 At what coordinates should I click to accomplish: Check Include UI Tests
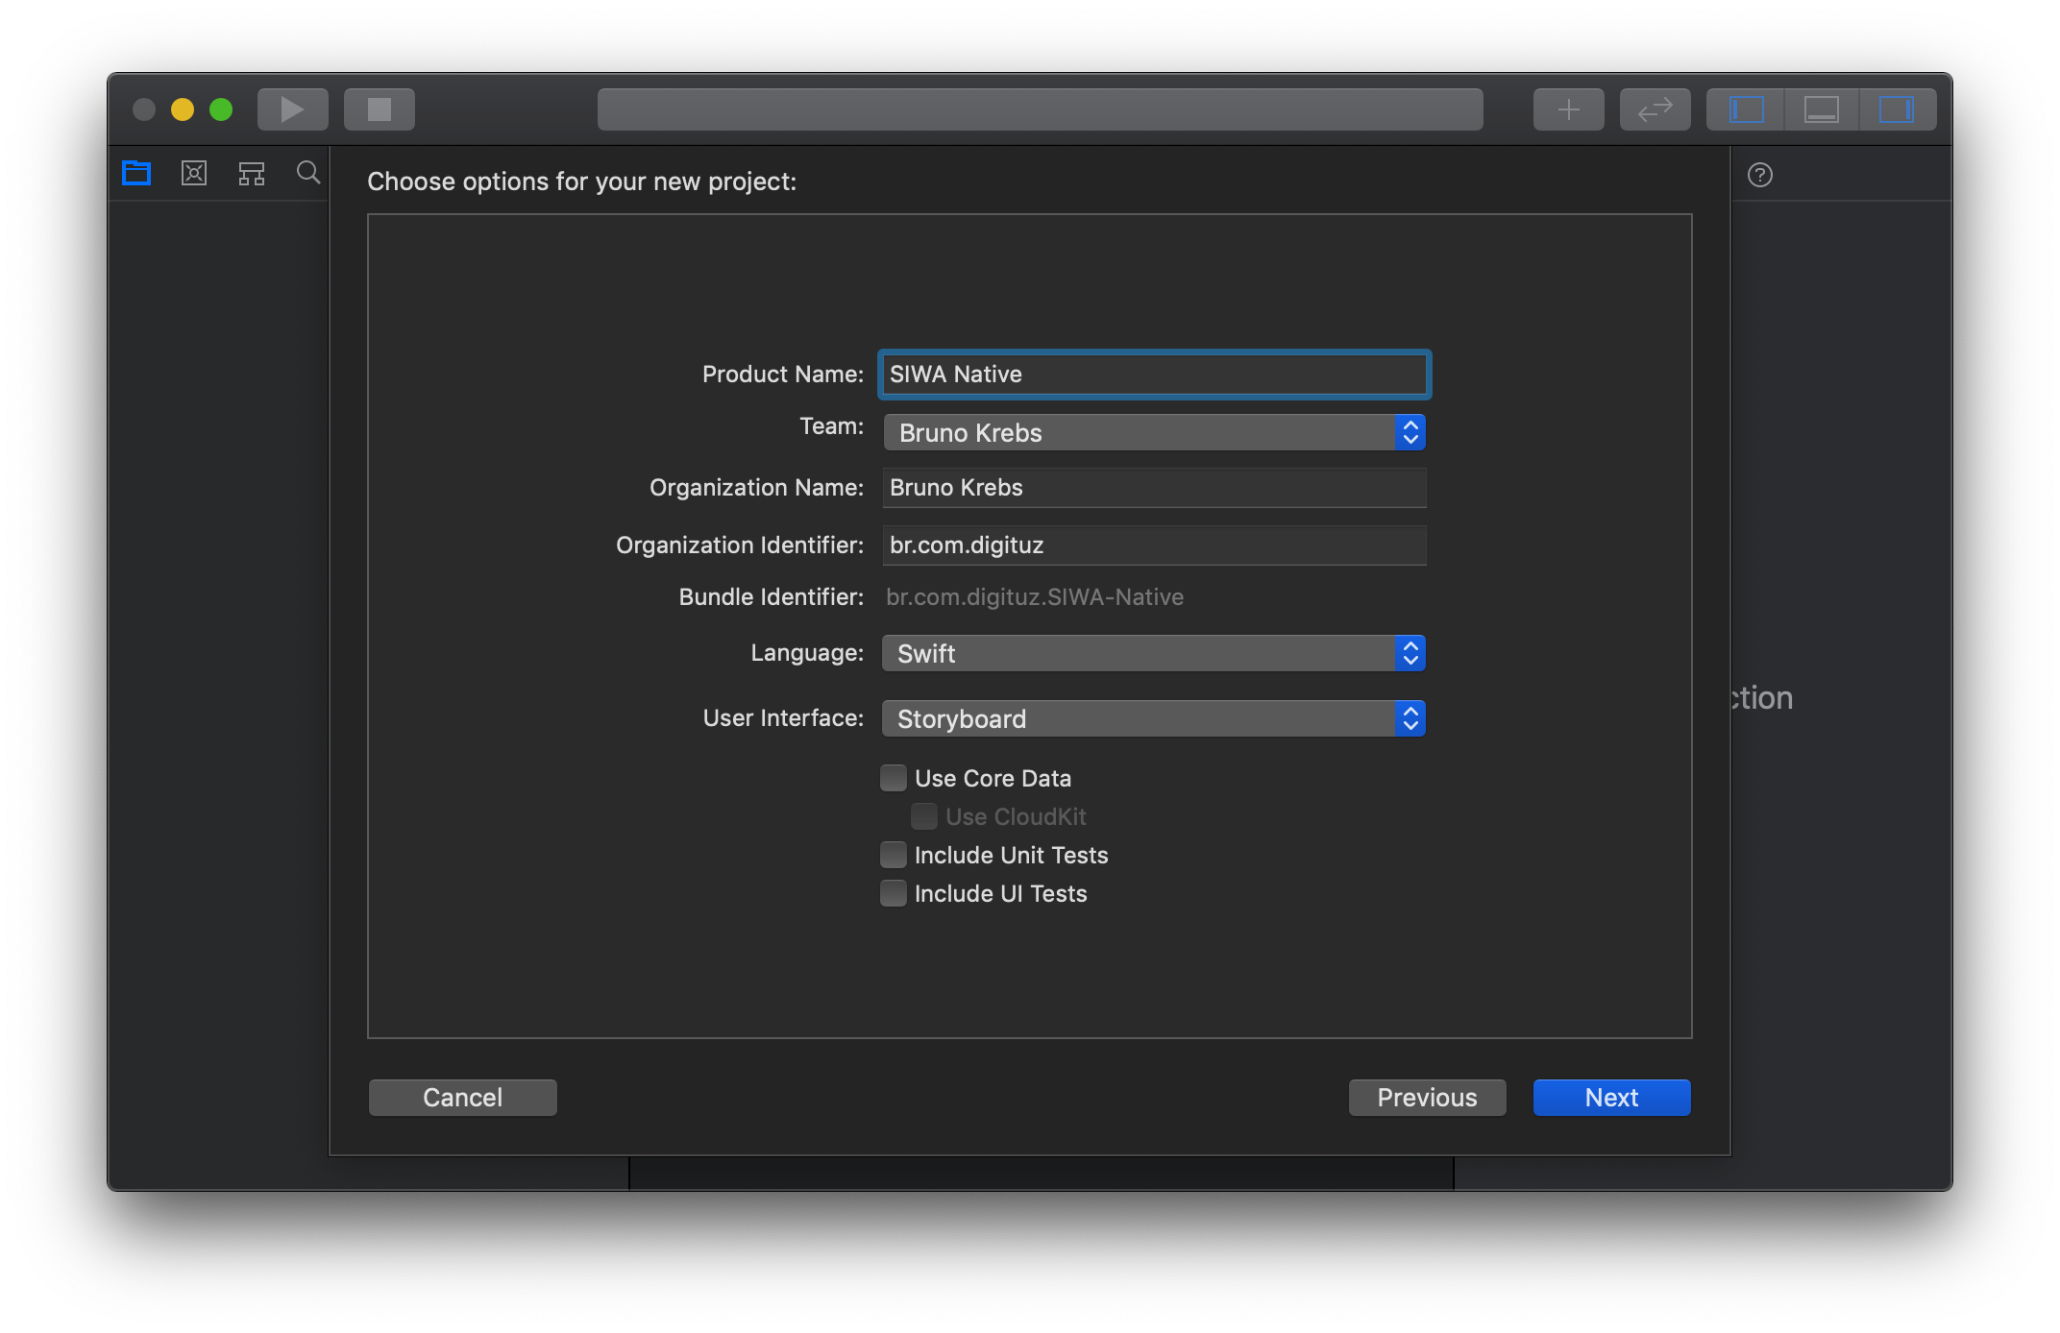coord(894,893)
